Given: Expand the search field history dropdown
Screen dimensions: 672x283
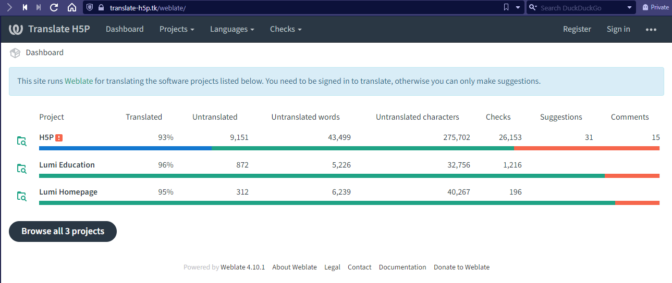Looking at the screenshot, I should tap(630, 7).
